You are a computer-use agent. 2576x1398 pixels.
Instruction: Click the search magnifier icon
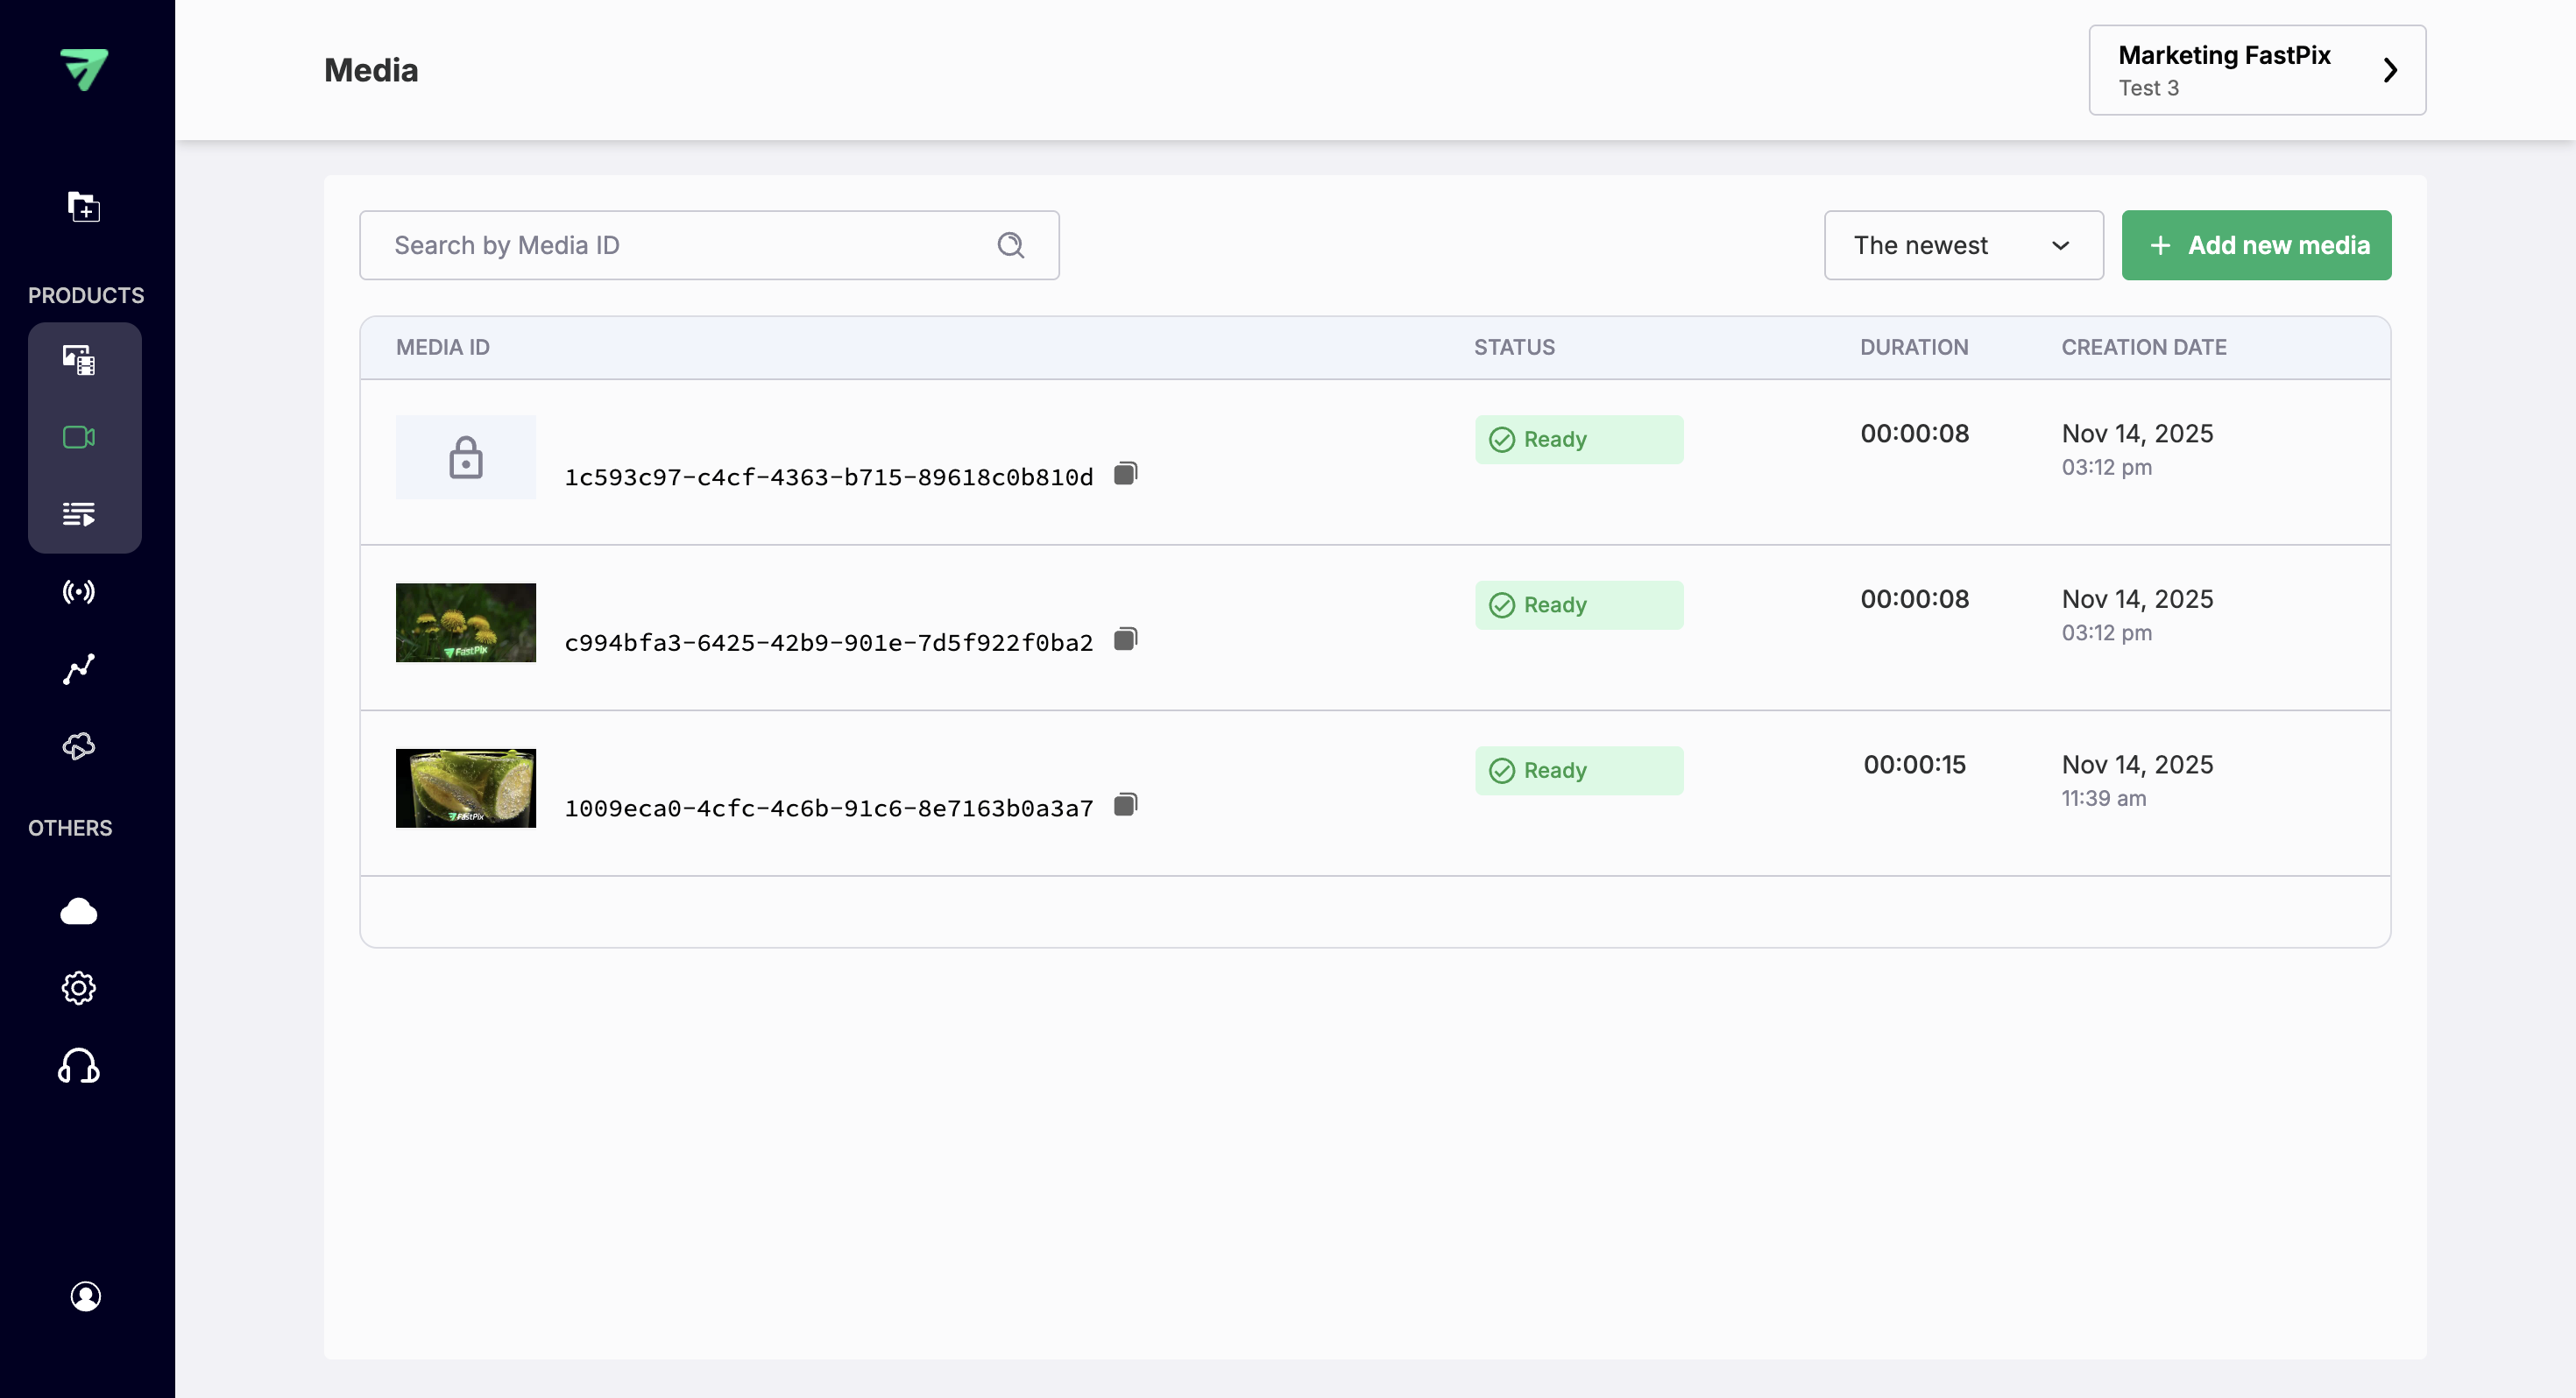coord(1011,245)
